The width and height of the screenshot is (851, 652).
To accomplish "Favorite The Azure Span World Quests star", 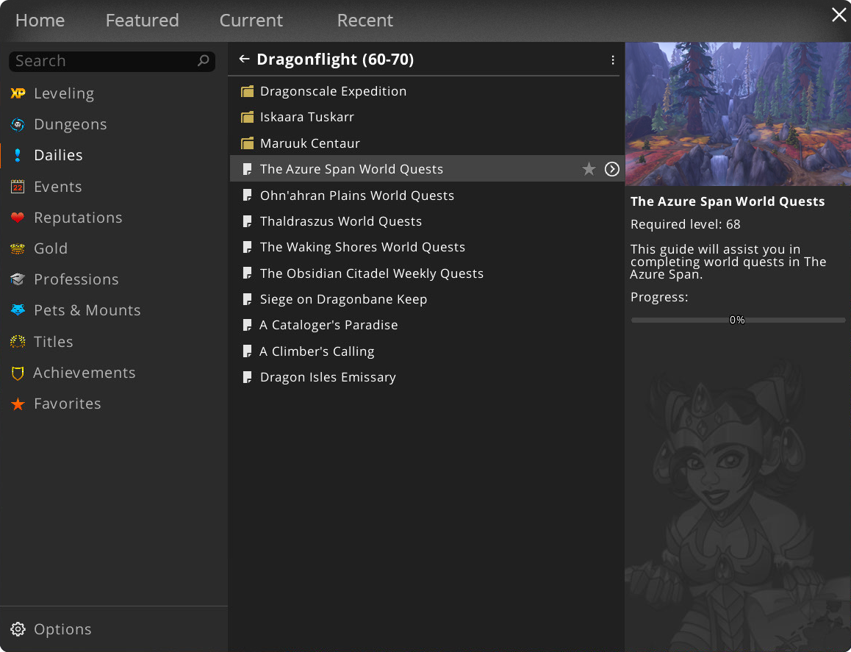I will point(589,169).
